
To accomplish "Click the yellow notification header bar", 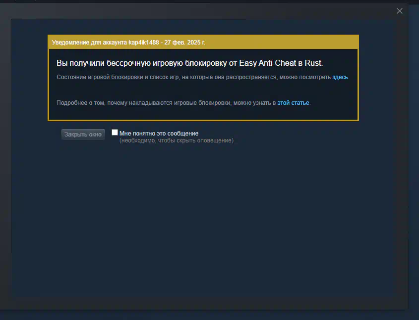I will pyautogui.click(x=203, y=42).
